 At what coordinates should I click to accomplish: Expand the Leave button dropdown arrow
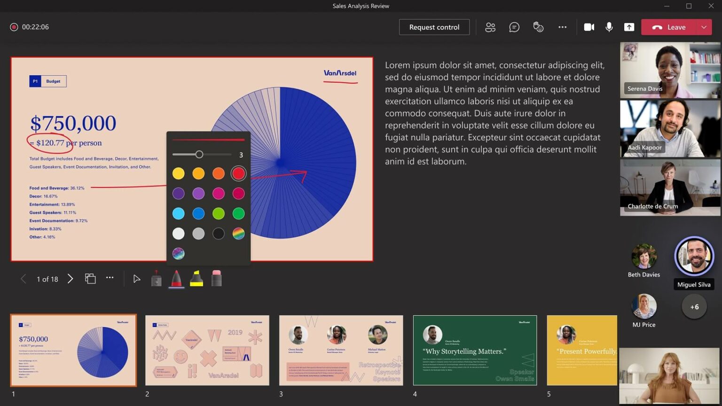pos(704,27)
